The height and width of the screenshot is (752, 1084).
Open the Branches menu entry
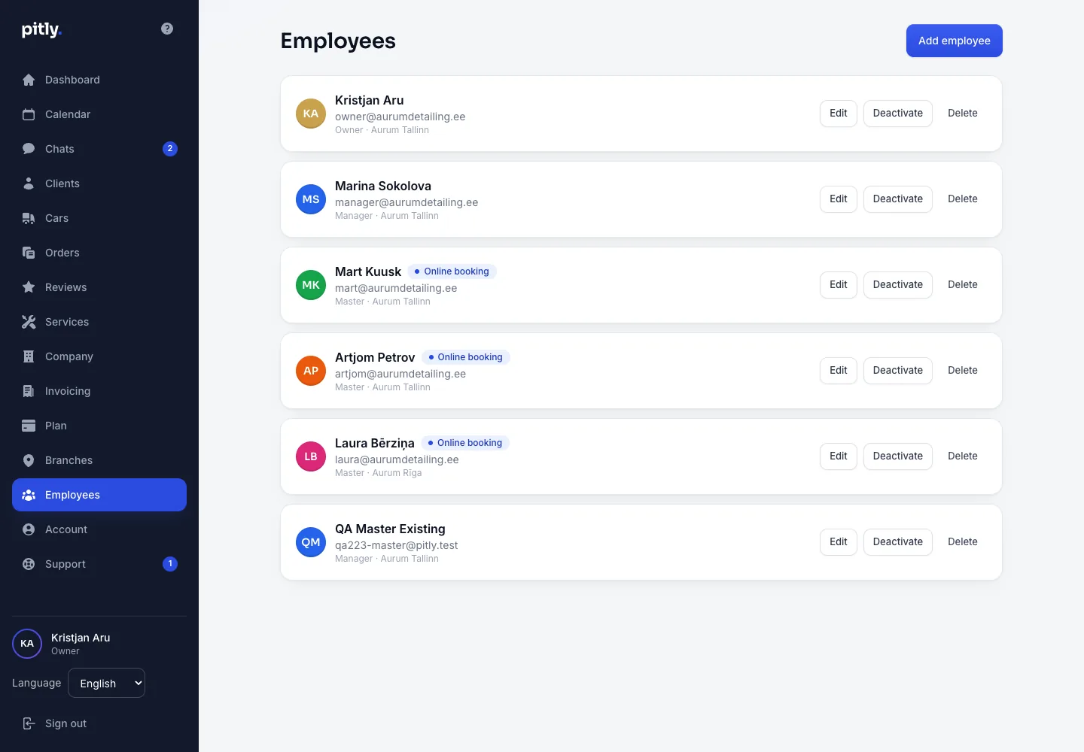point(99,460)
